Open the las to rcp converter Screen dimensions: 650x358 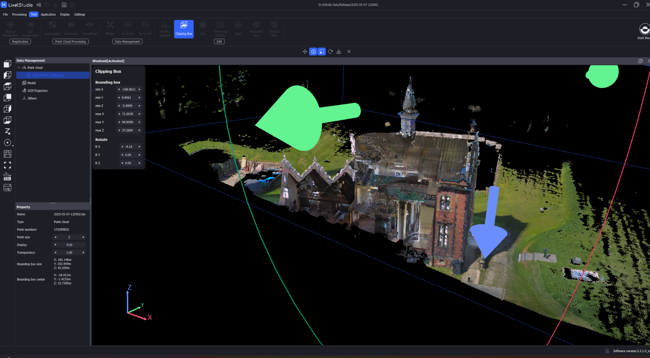[x=127, y=29]
